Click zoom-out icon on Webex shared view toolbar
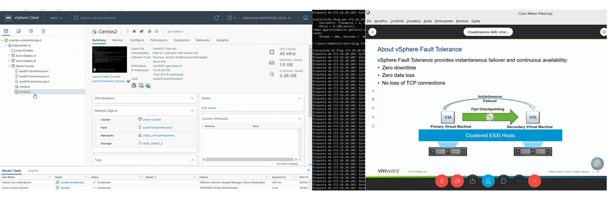Image resolution: width=614 pixels, height=203 pixels. 373,117
